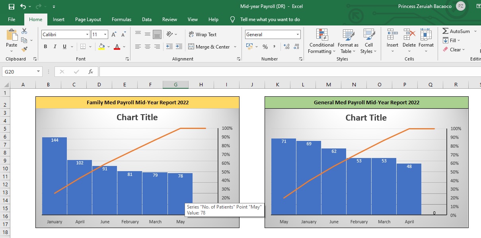This screenshot has width=481, height=238.
Task: Switch to the Page Layout tab
Action: [x=88, y=20]
